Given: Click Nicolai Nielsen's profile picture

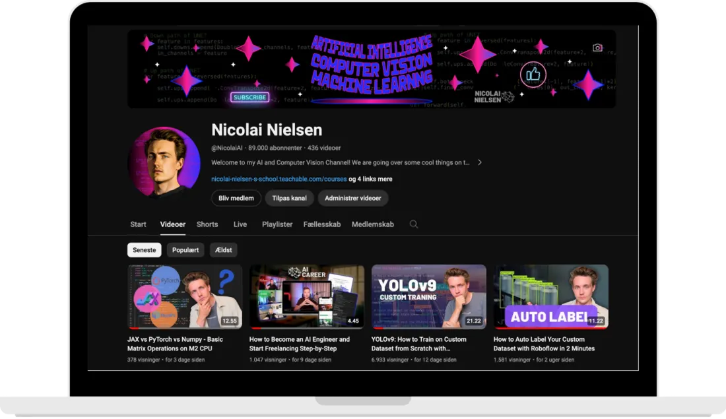Looking at the screenshot, I should click(164, 162).
